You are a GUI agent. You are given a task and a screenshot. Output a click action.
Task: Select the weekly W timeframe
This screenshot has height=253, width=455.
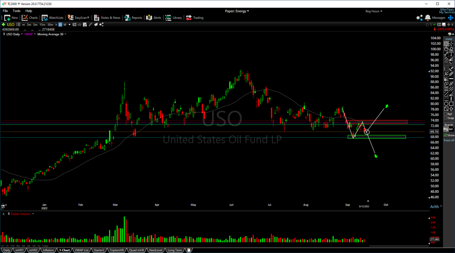click(65, 25)
